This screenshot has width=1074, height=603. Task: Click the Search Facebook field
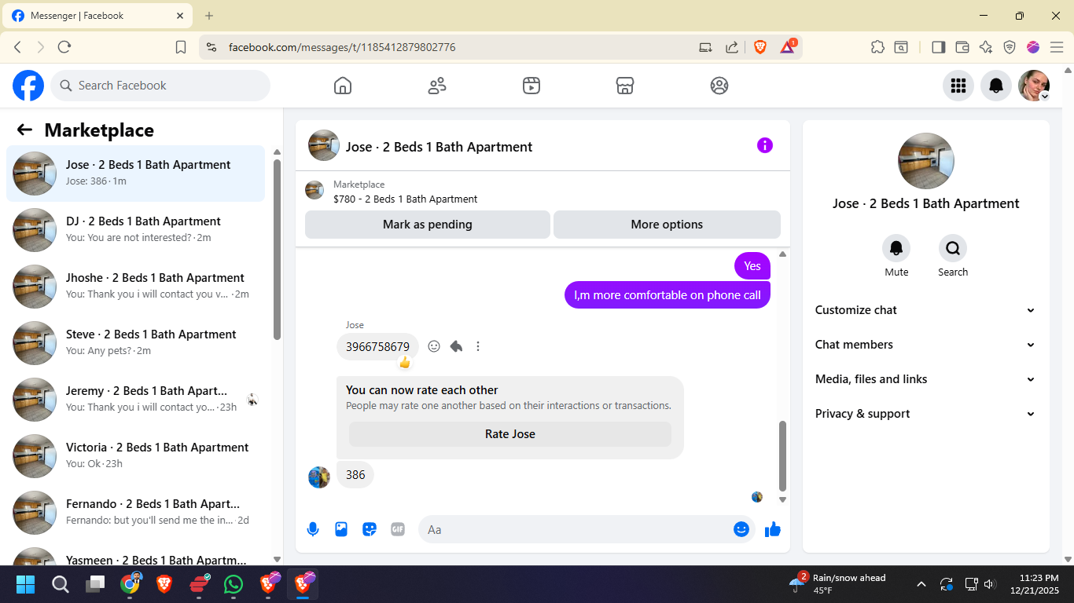(160, 86)
